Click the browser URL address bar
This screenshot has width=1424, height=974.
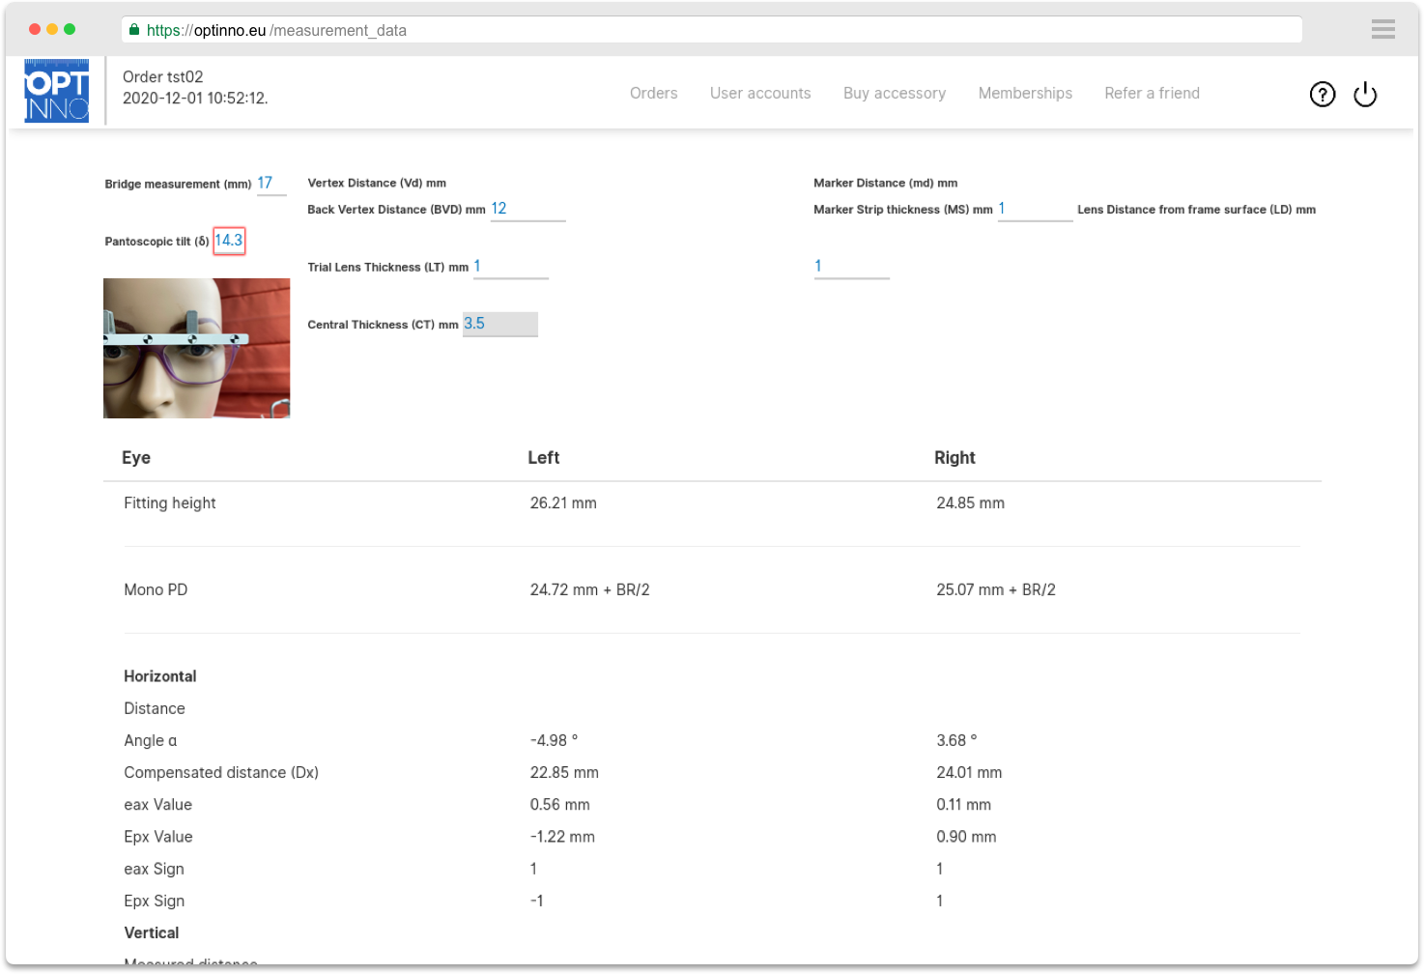715,30
